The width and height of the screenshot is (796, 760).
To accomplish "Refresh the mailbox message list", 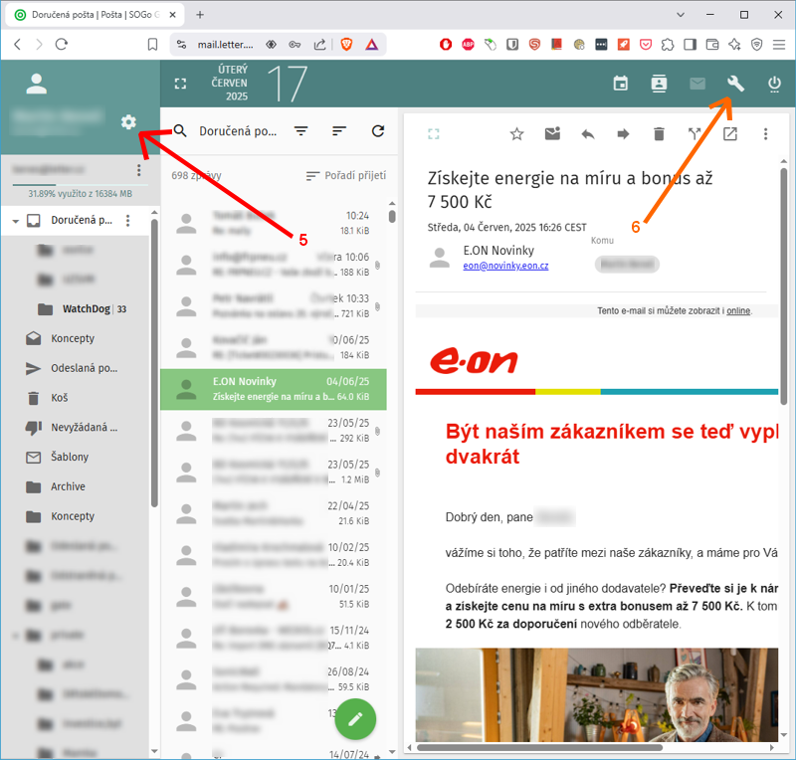I will [377, 131].
